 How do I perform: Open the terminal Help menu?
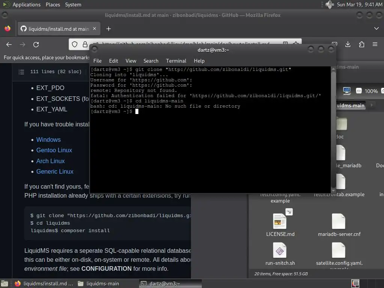pyautogui.click(x=199, y=61)
